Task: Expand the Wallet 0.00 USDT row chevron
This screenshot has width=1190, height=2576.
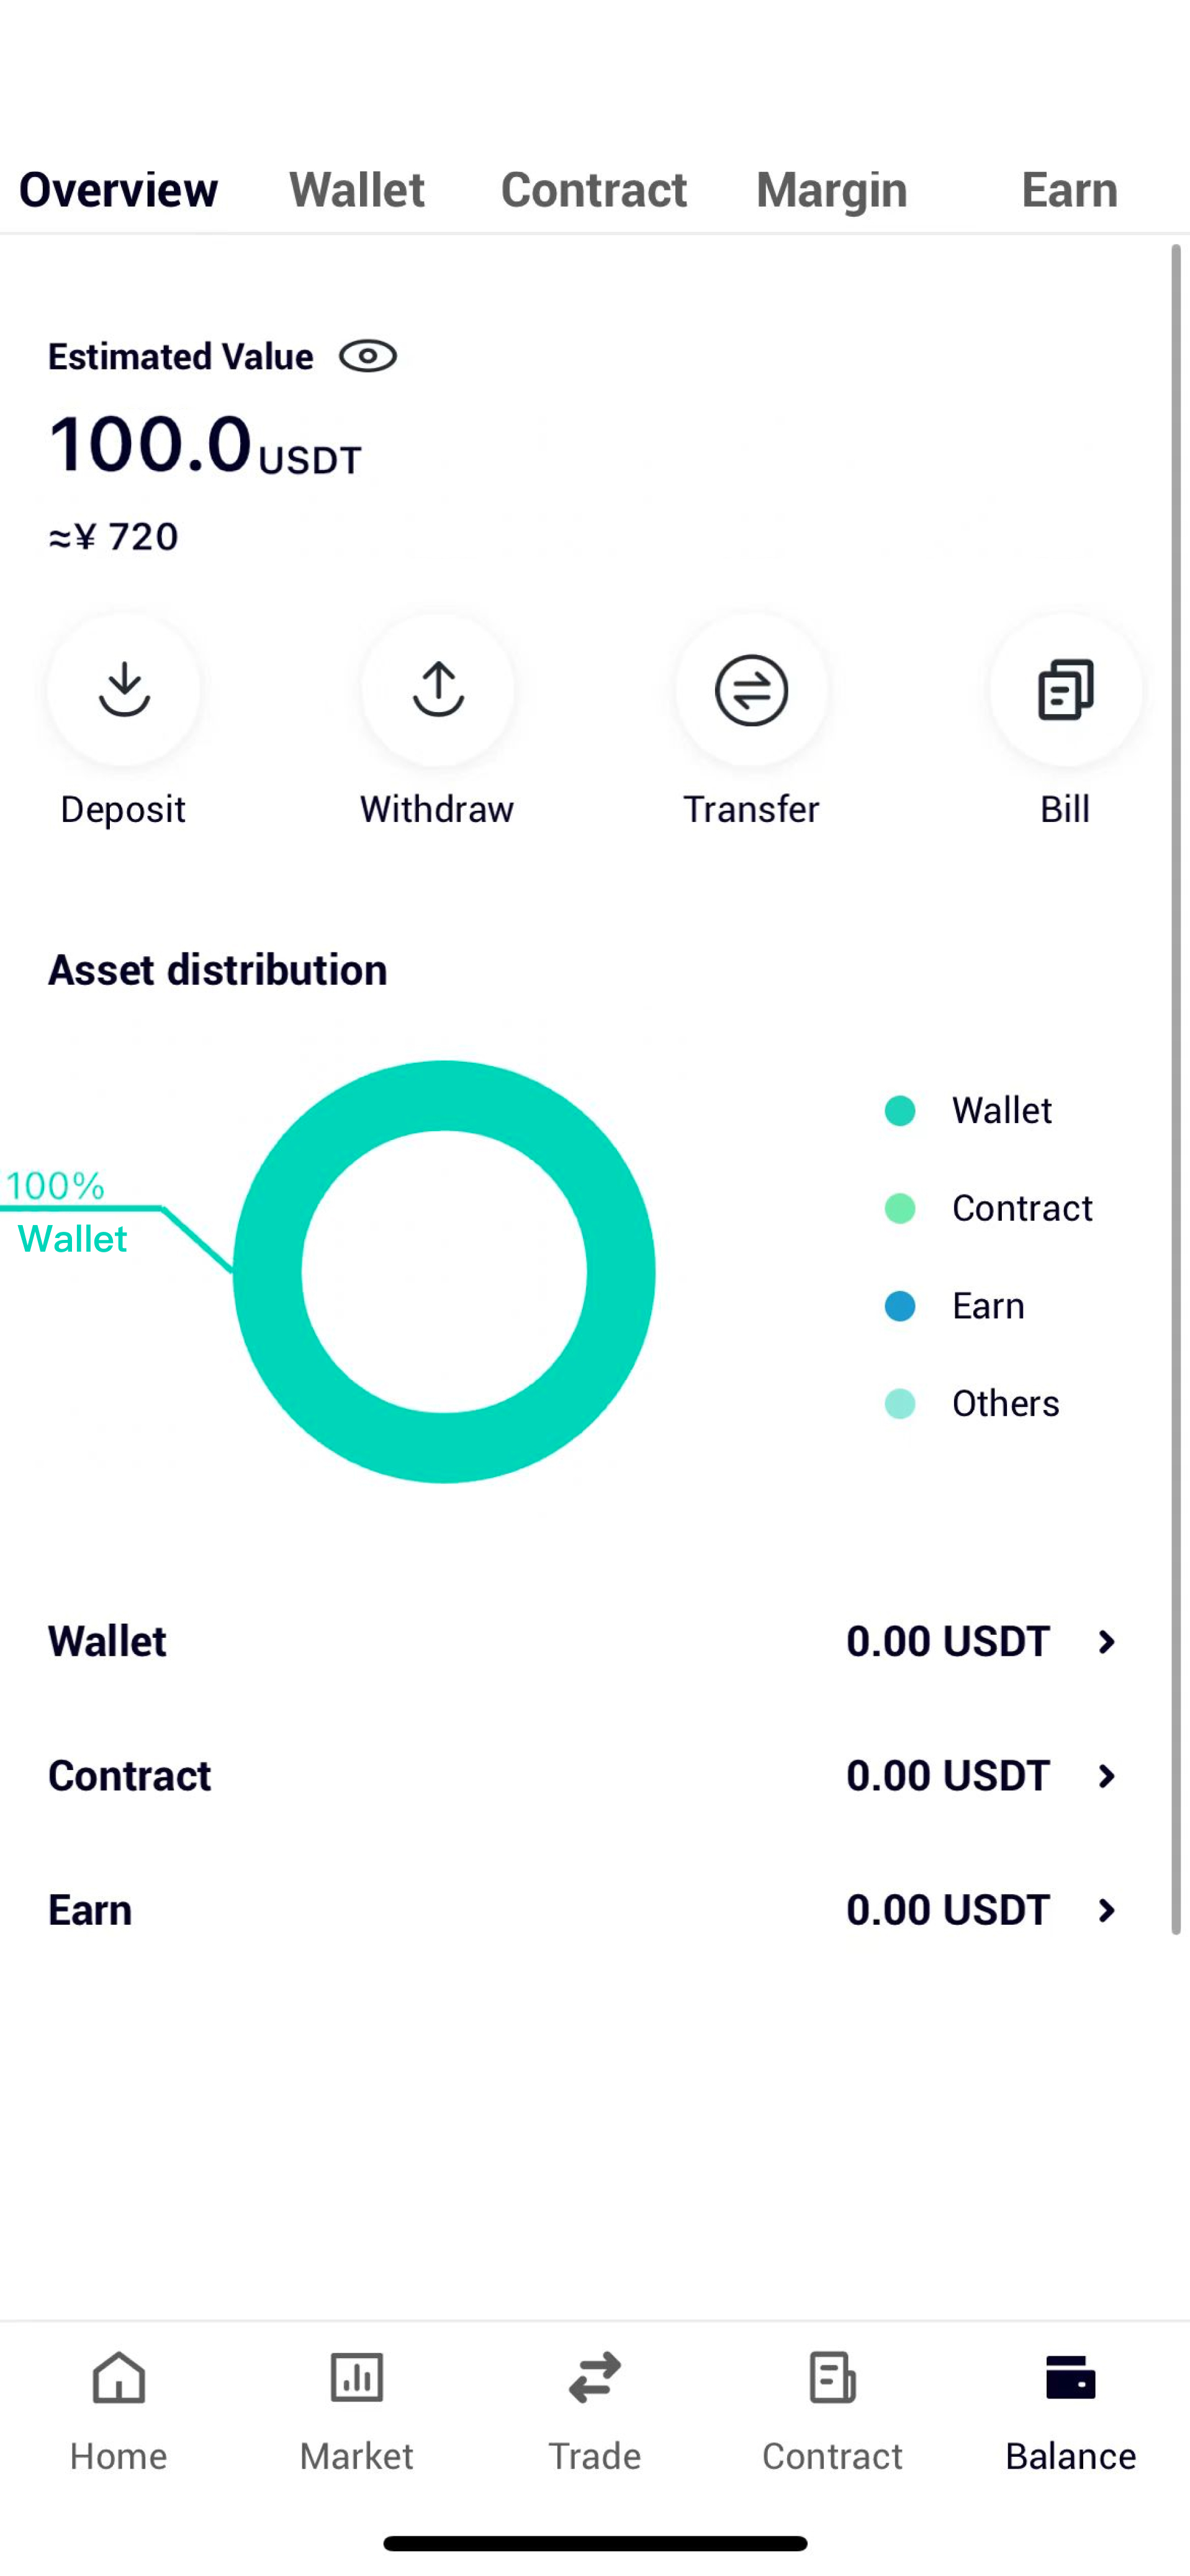Action: (x=1106, y=1642)
